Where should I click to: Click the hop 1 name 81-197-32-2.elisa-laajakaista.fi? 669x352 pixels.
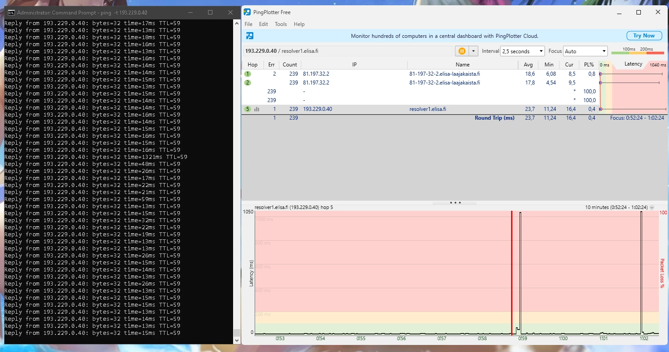click(x=445, y=74)
